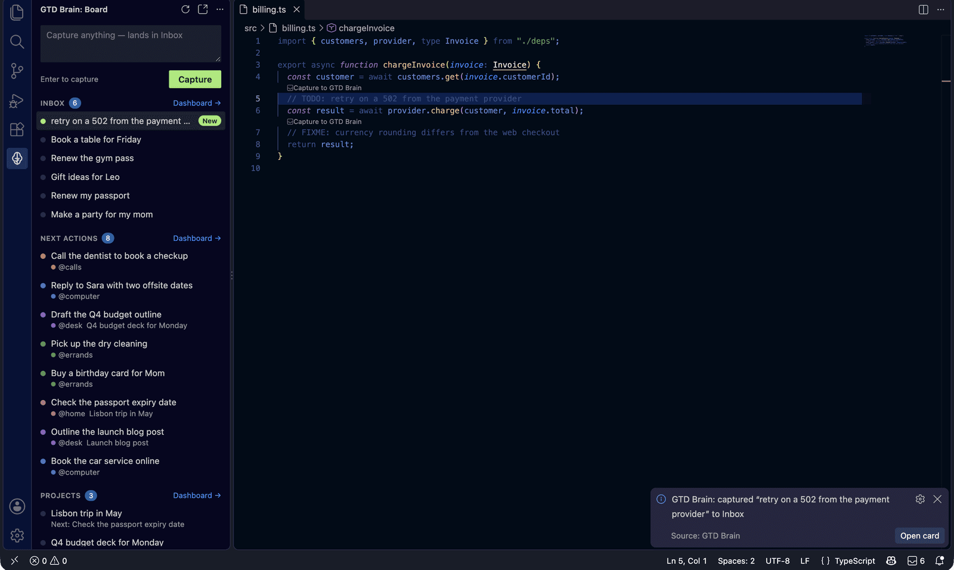Open GTD Brain panel more actions menu
954x570 pixels.
(220, 10)
